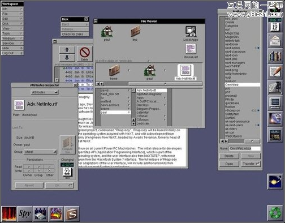Toggle Write permission for Other
The image size is (285, 223).
click(x=49, y=170)
